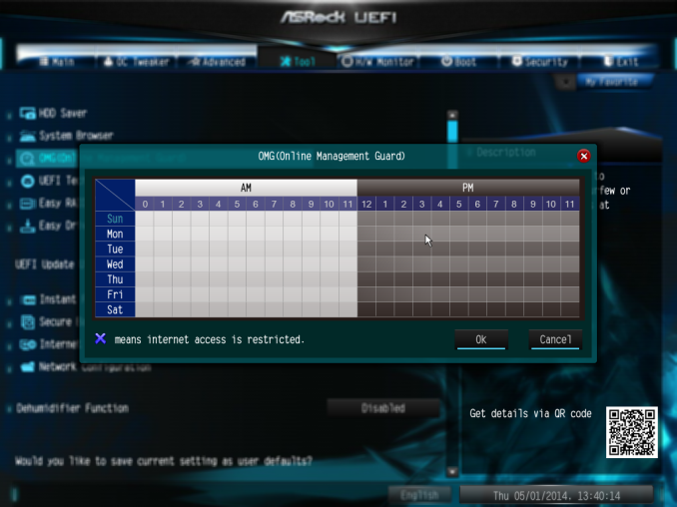
Task: Click the Network Configuration icon
Action: 28,366
